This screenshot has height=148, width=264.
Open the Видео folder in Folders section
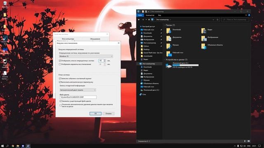[207, 31]
